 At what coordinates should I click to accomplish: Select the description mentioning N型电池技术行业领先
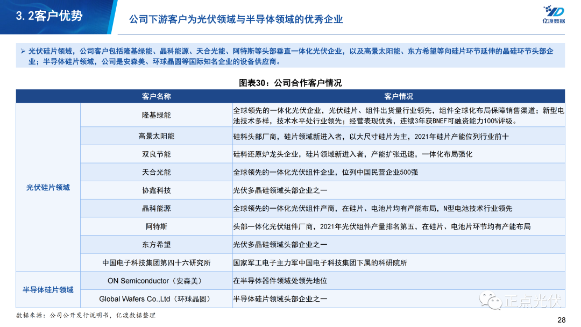tap(372, 209)
